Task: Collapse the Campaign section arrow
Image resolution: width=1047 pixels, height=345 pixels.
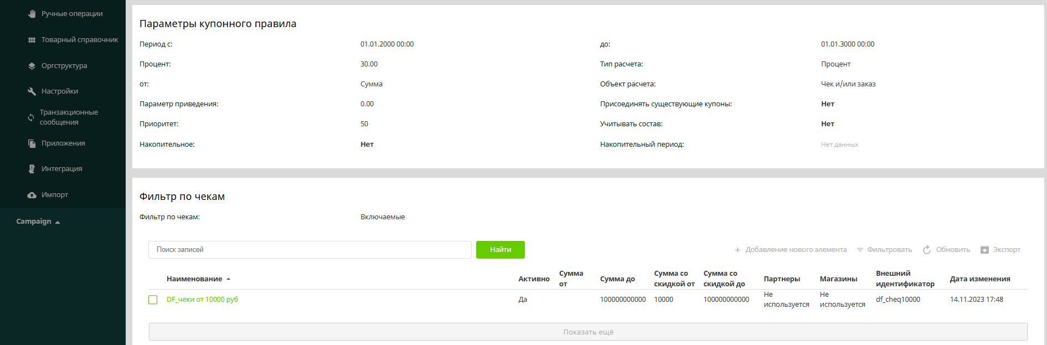Action: (x=58, y=222)
